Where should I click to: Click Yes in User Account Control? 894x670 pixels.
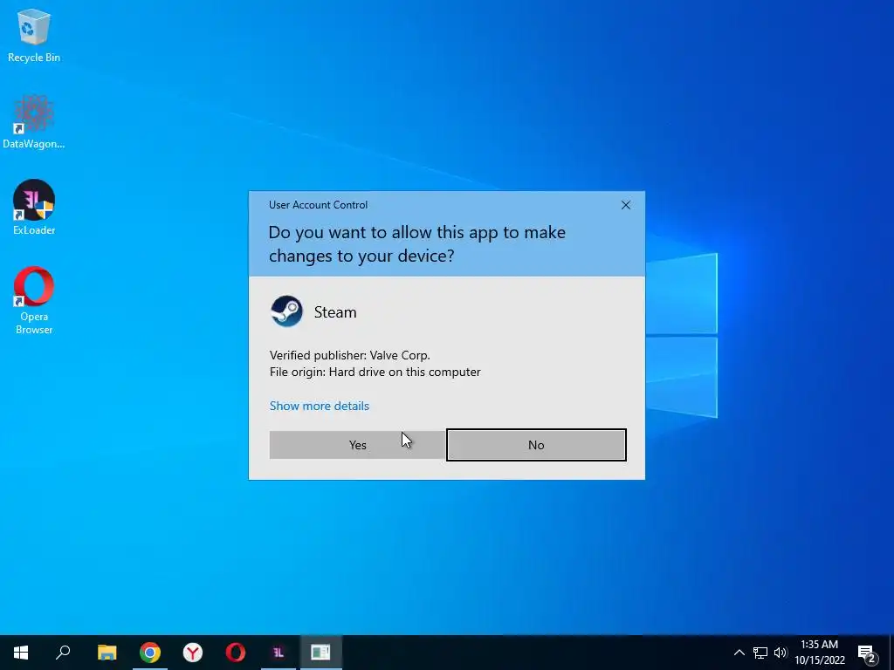tap(357, 444)
